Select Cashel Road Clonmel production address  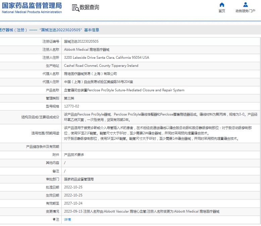pos(101,66)
